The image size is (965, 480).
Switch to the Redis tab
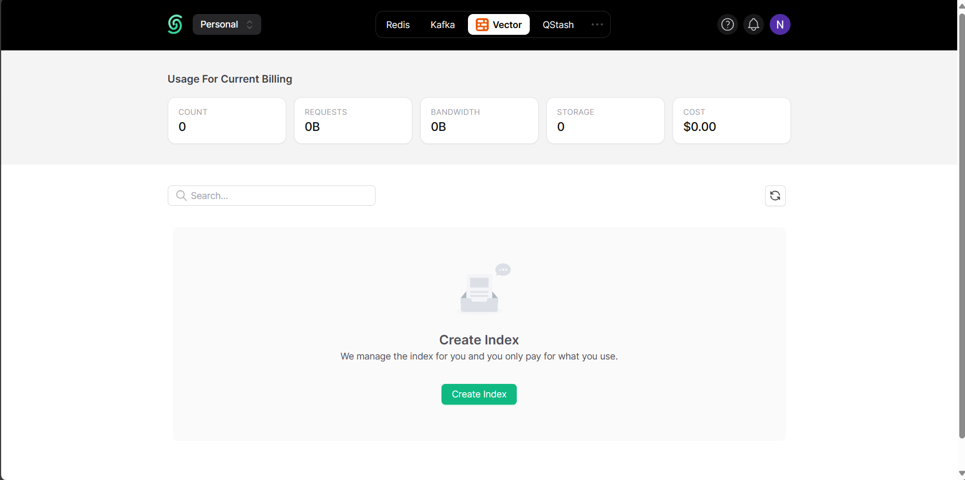click(398, 25)
